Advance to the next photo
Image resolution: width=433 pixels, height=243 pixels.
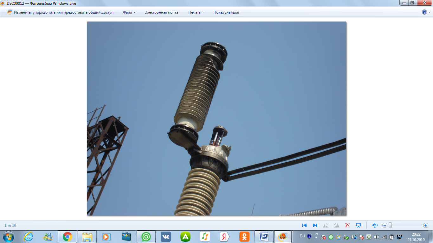tap(315, 225)
